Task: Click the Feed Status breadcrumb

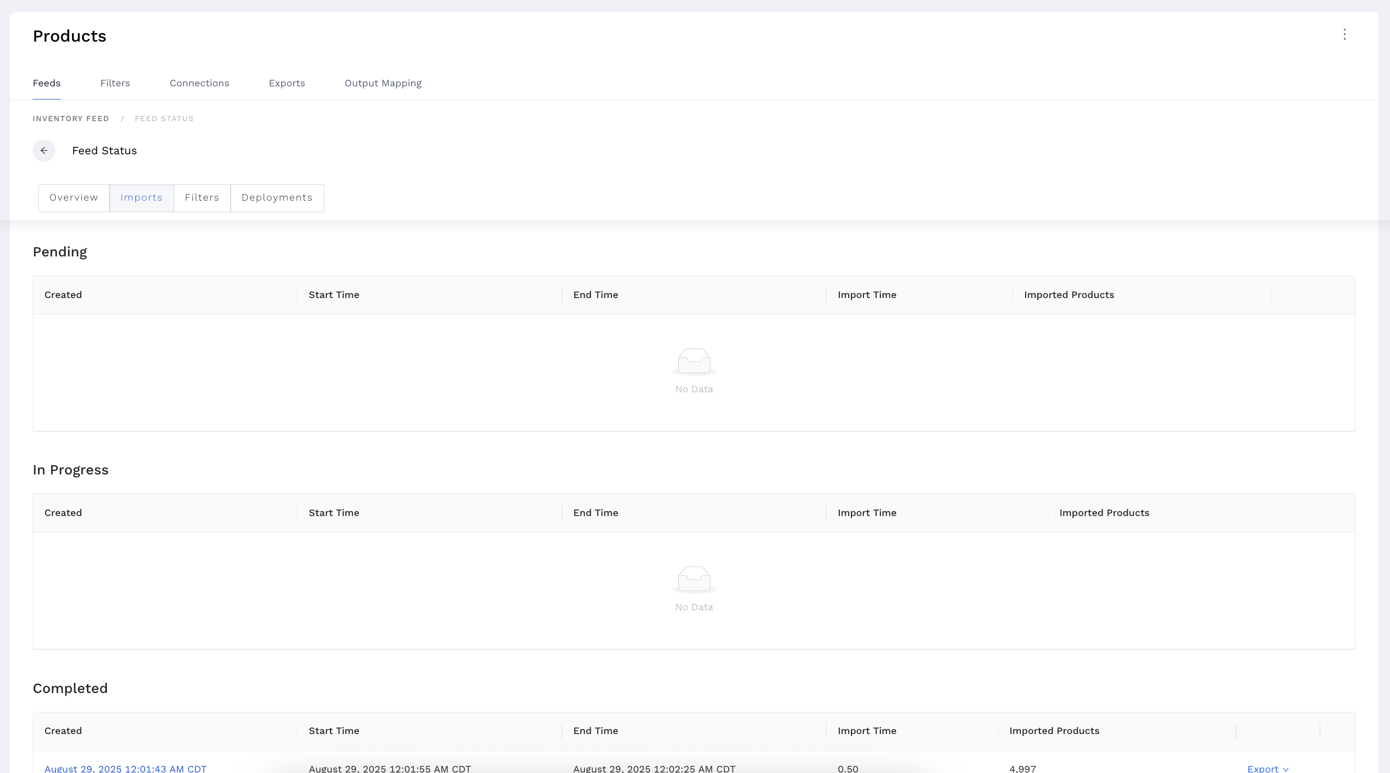Action: [x=164, y=119]
